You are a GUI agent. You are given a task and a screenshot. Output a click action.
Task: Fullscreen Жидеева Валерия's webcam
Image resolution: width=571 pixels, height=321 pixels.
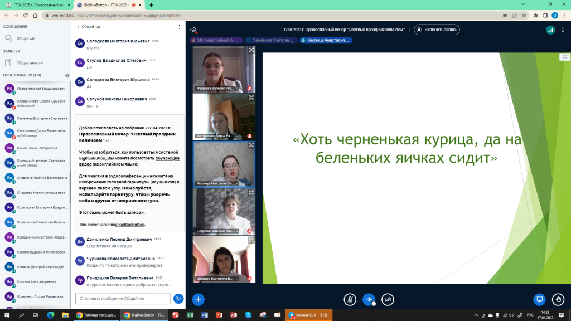(251, 50)
